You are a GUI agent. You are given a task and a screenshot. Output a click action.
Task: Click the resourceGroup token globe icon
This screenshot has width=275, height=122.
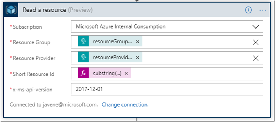[83, 42]
